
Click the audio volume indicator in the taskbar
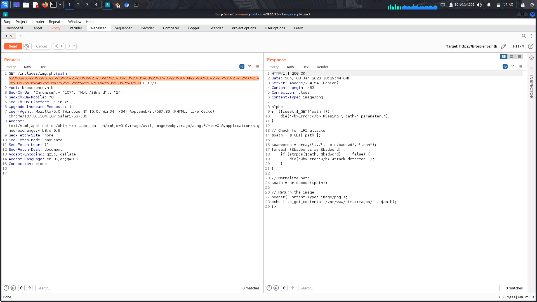click(x=479, y=4)
